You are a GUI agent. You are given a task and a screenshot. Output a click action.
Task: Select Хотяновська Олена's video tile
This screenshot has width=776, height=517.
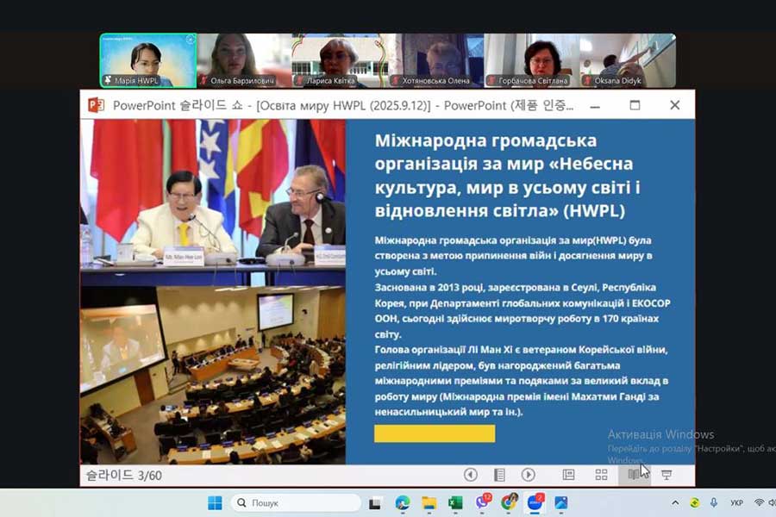pyautogui.click(x=435, y=60)
